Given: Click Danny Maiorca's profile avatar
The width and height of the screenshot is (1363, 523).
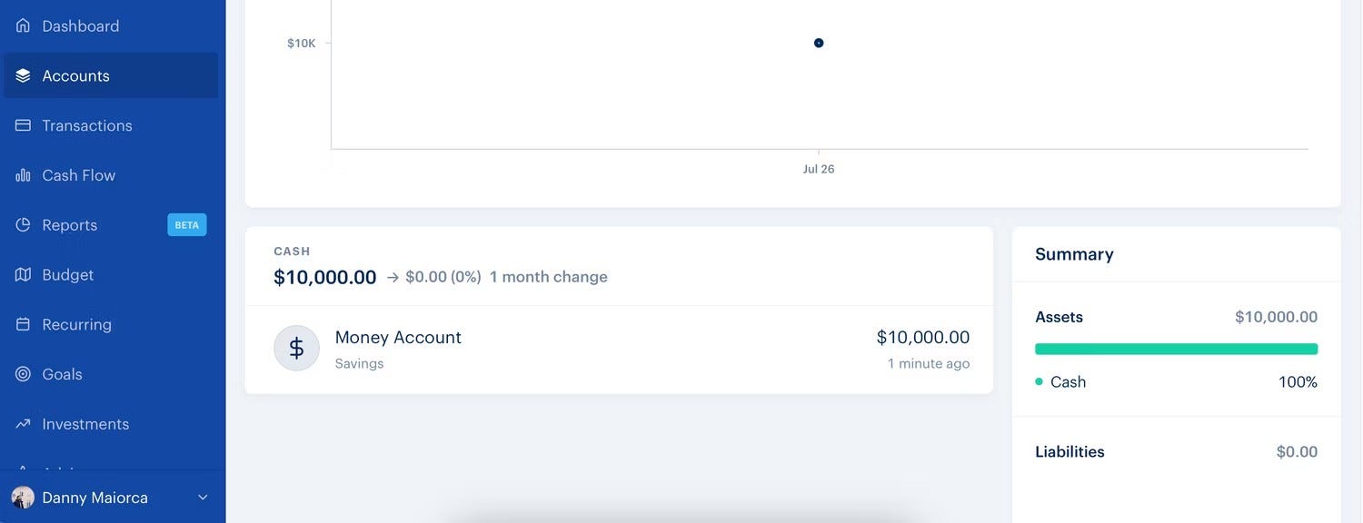Looking at the screenshot, I should [23, 498].
